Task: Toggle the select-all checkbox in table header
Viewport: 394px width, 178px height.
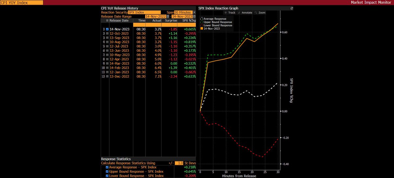Action: coord(107,20)
